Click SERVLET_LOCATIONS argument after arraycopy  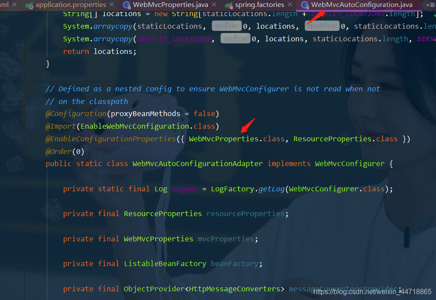(174, 39)
